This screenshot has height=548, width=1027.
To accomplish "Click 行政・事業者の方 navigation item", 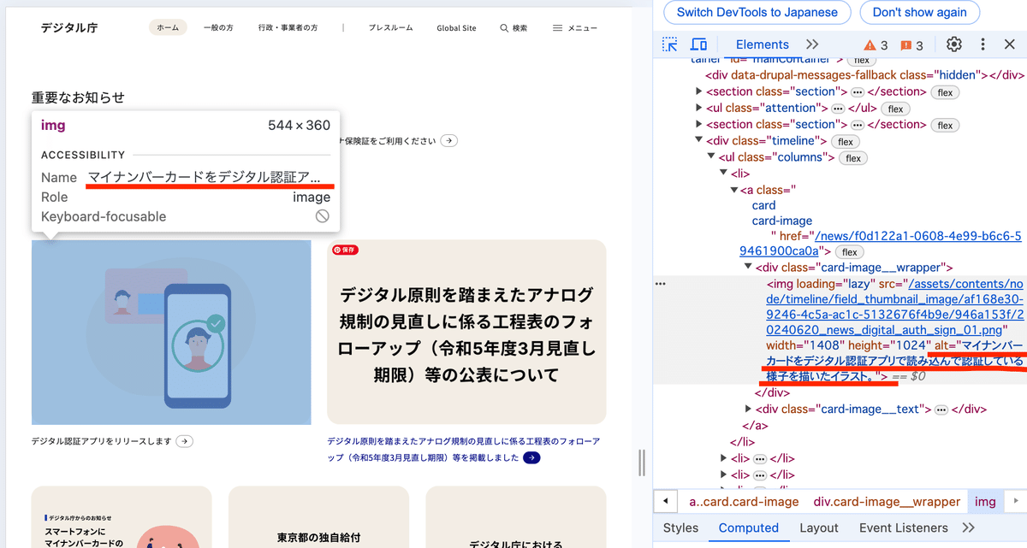I will click(x=288, y=28).
